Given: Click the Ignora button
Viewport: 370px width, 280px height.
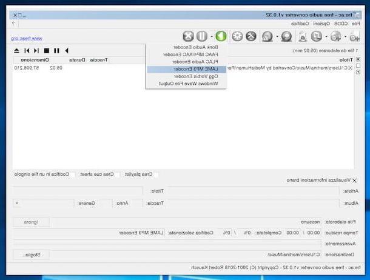Looking at the screenshot, I should coord(31,222).
